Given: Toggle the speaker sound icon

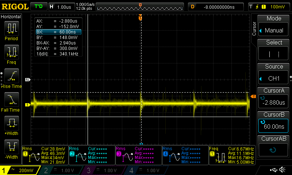Looking at the screenshot, I should 283,170.
